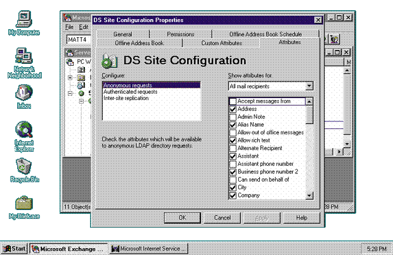Switch to Microsoft Exchange taskbar button
The width and height of the screenshot is (393, 255).
point(68,249)
